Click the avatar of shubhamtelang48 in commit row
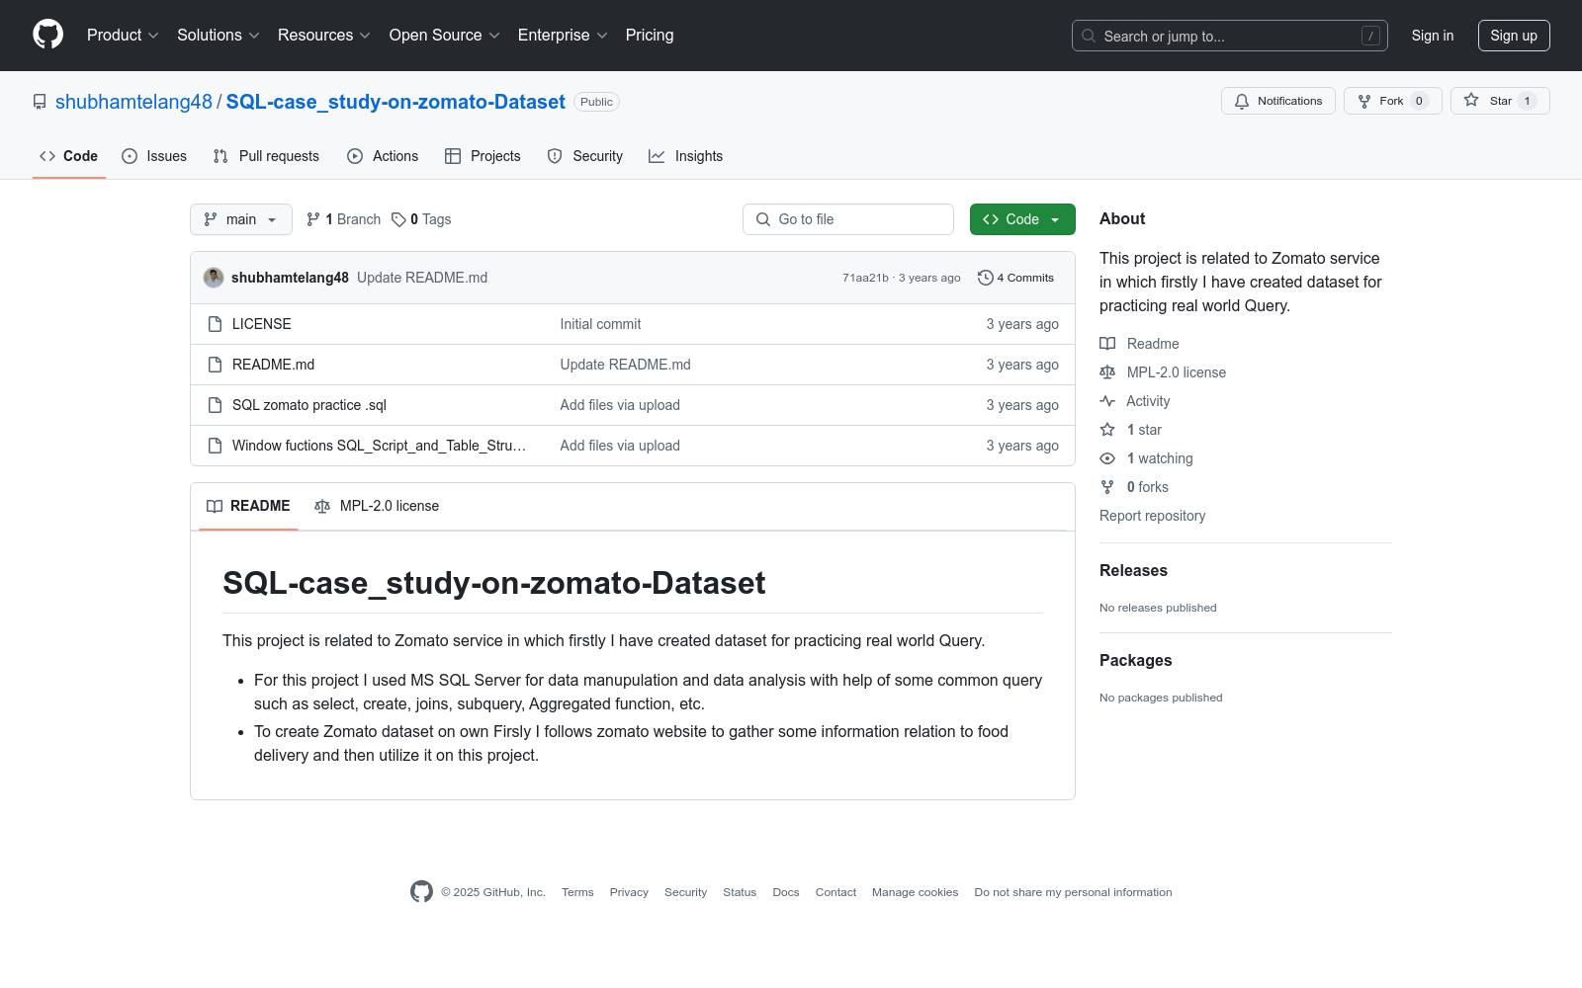This screenshot has height=988, width=1582. [214, 278]
